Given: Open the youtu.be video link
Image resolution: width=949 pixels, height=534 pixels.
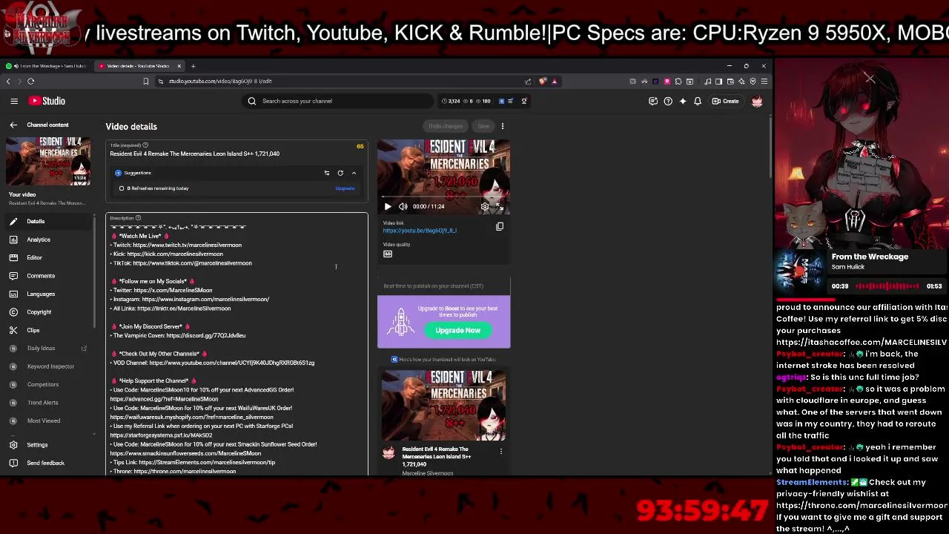Looking at the screenshot, I should (x=420, y=231).
